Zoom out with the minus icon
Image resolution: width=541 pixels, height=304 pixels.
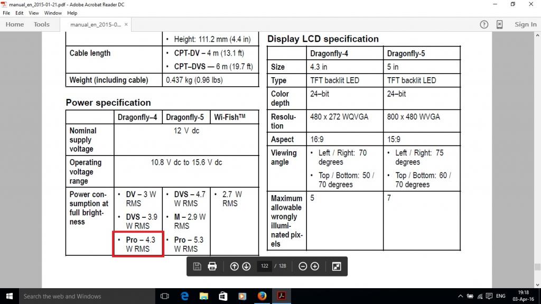[303, 266]
